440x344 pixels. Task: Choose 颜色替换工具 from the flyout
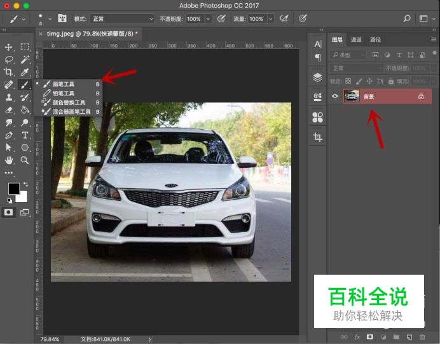tap(67, 102)
